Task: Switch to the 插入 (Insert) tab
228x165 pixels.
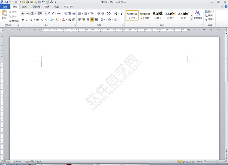Action: tap(24, 7)
